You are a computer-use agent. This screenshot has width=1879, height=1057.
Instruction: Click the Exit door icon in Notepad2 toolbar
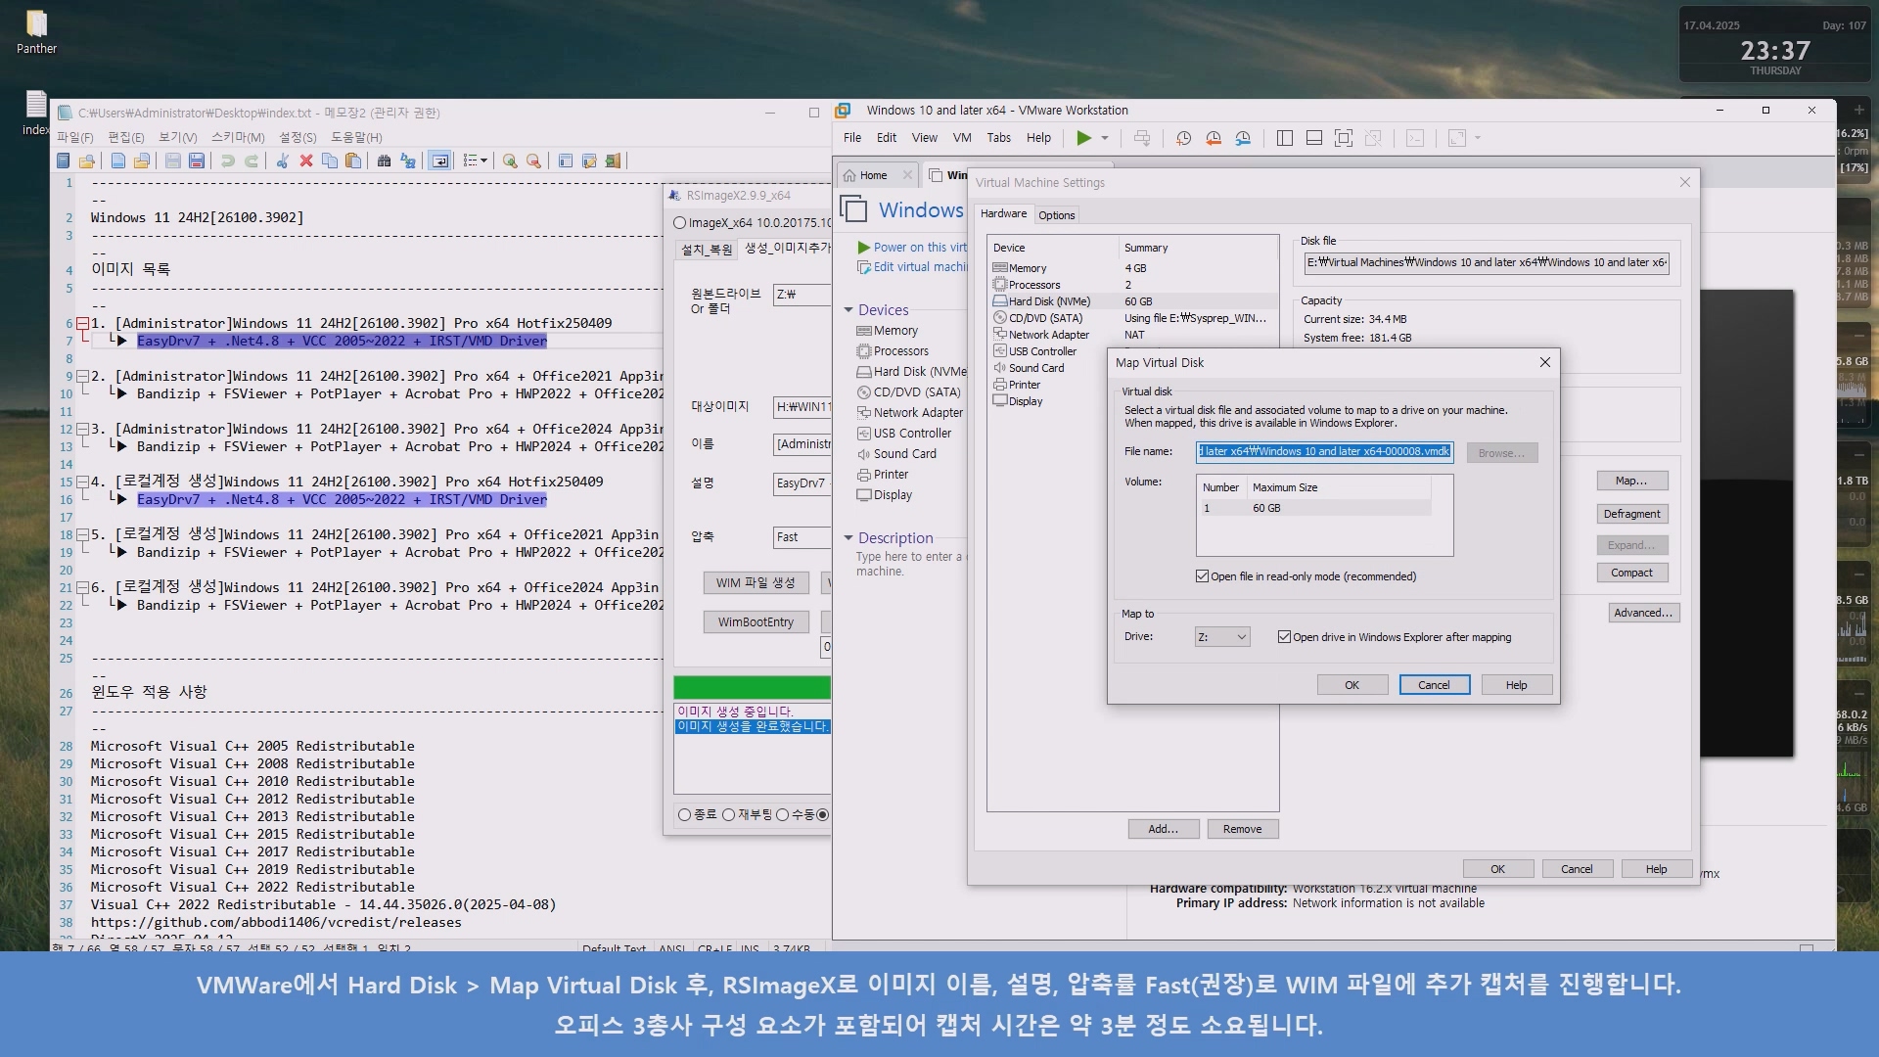click(x=613, y=161)
